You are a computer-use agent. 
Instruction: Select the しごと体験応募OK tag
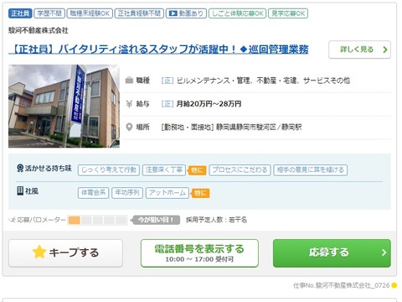(x=237, y=13)
